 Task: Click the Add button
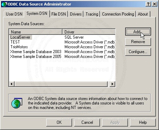(138, 31)
